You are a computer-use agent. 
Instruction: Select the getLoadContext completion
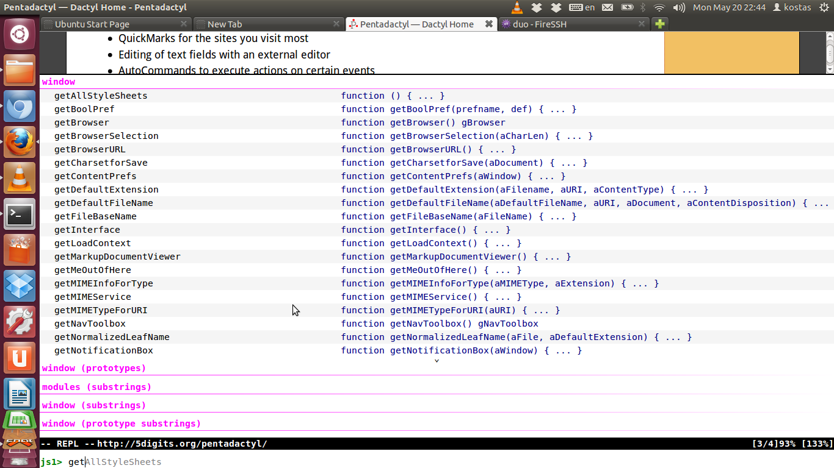(x=437, y=243)
